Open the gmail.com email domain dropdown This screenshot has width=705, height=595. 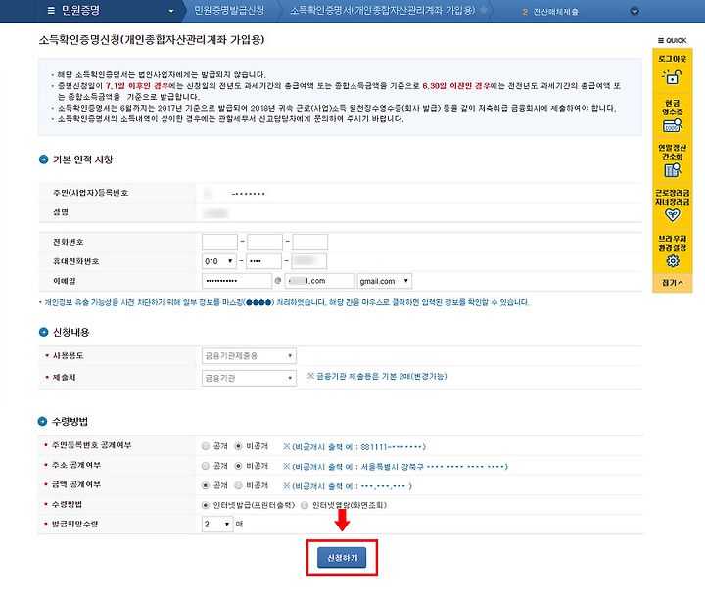[385, 281]
